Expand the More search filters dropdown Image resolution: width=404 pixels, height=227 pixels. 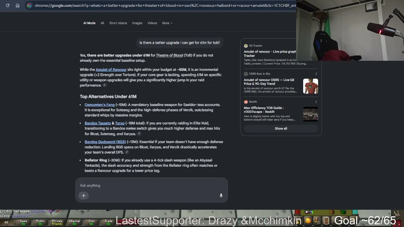pos(167,23)
